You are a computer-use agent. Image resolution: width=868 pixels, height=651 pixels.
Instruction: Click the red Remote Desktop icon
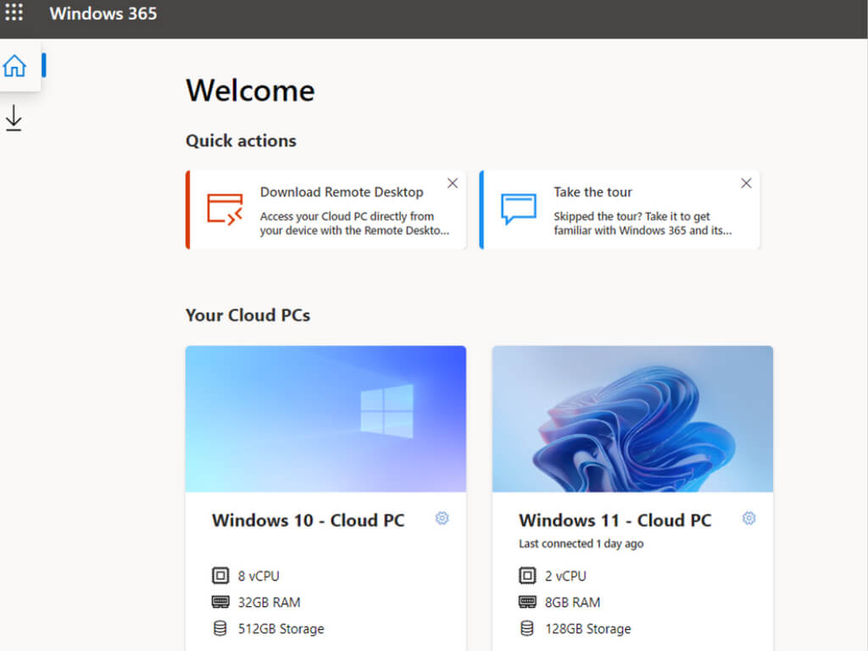click(x=225, y=209)
